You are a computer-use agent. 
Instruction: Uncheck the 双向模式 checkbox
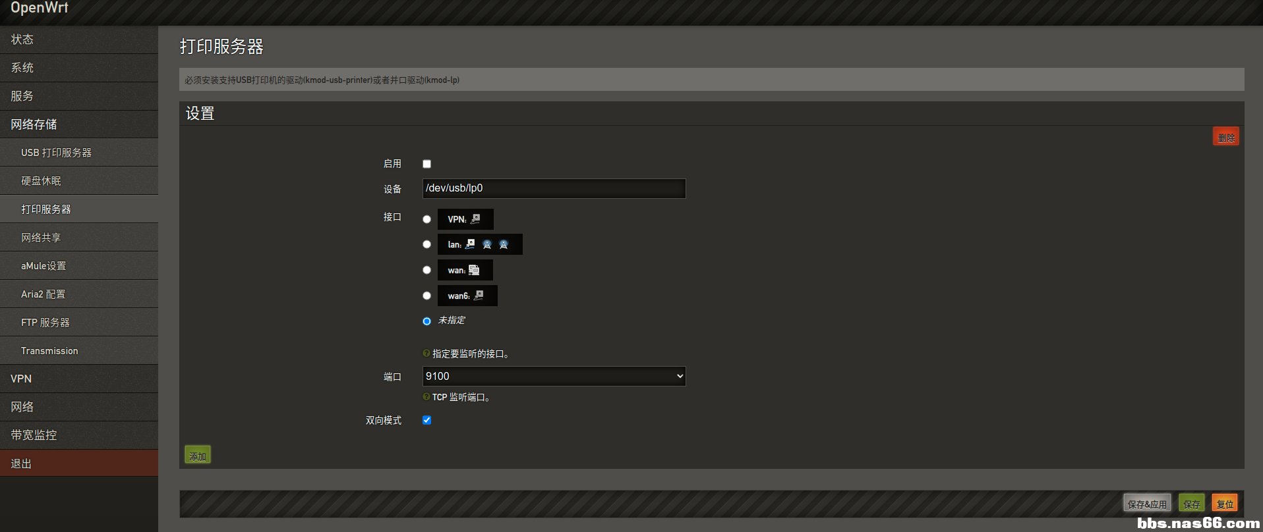coord(426,420)
